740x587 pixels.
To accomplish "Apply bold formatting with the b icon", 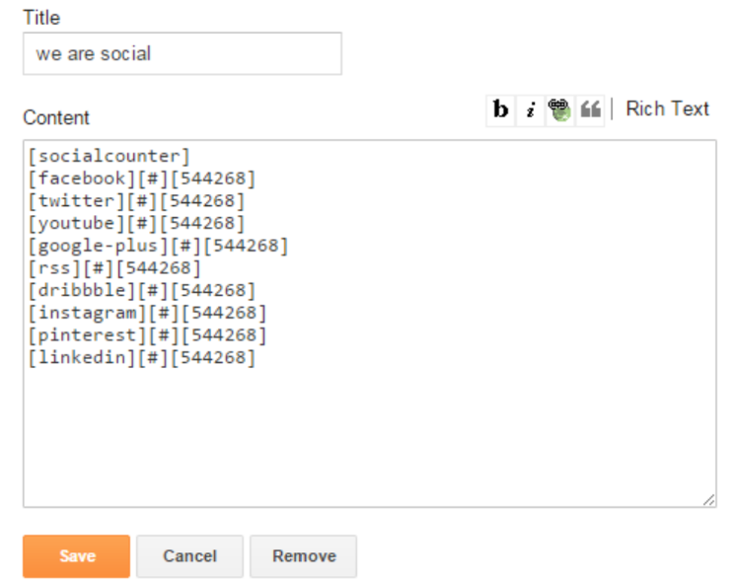I will tap(500, 110).
